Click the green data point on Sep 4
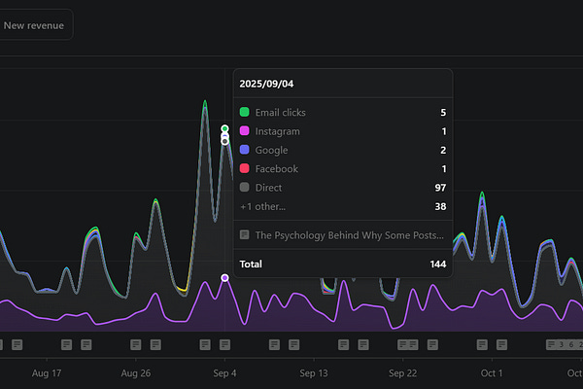Image resolution: width=583 pixels, height=389 pixels. coord(224,128)
